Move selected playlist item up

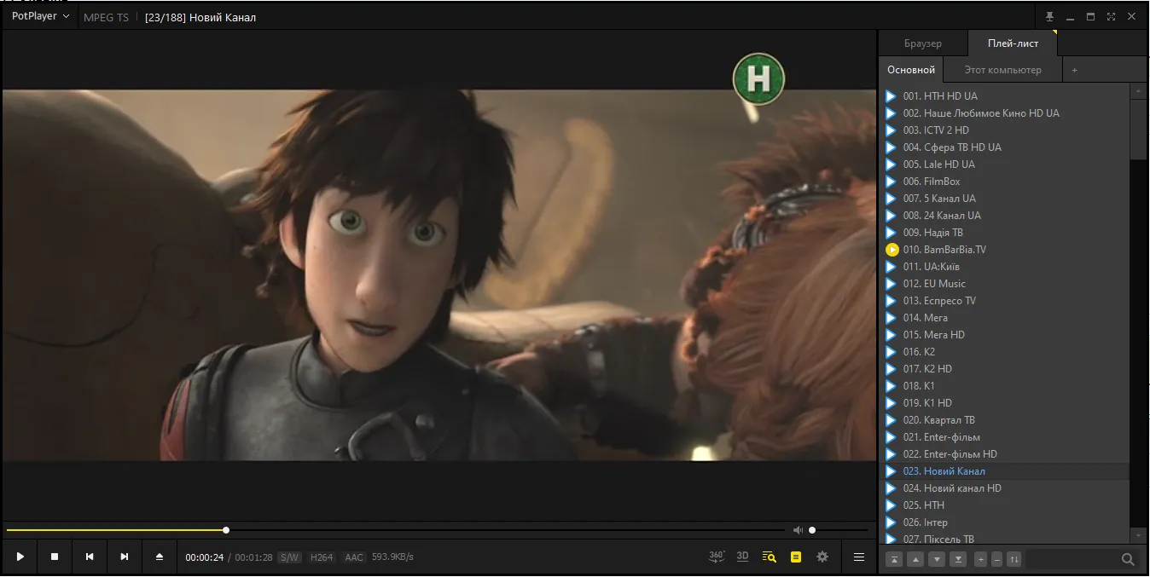[x=916, y=559]
